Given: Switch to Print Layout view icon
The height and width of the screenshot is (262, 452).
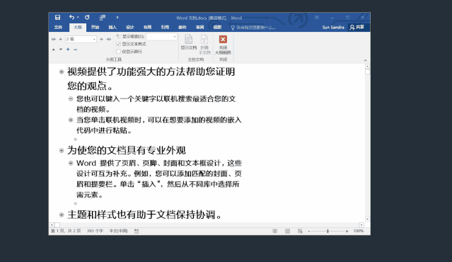Looking at the screenshot, I should (x=287, y=231).
